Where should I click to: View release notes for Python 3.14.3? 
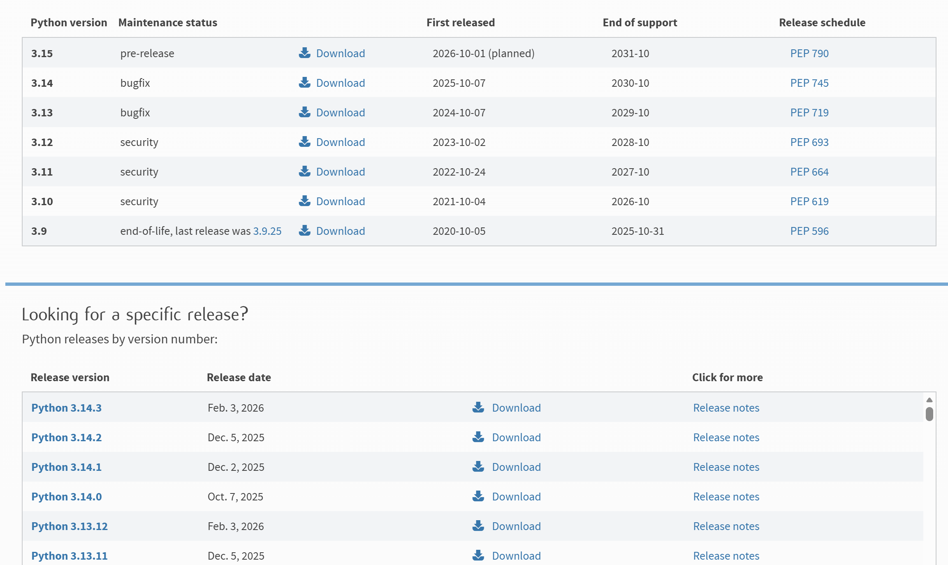[x=726, y=408]
